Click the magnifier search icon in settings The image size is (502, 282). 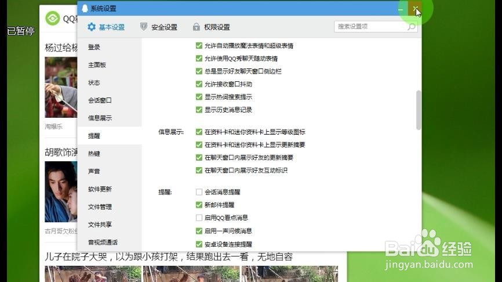412,27
